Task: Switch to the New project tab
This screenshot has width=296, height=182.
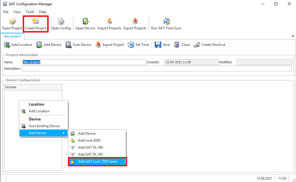Action: tap(12, 36)
